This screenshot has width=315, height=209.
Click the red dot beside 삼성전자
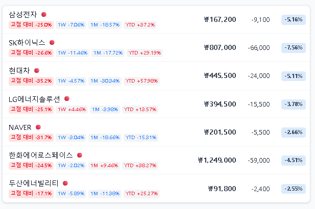(x=44, y=15)
